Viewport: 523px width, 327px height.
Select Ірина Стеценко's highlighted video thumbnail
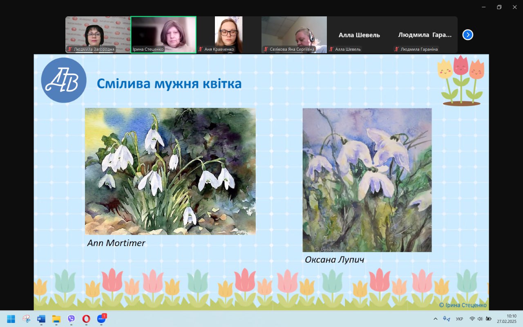(163, 35)
